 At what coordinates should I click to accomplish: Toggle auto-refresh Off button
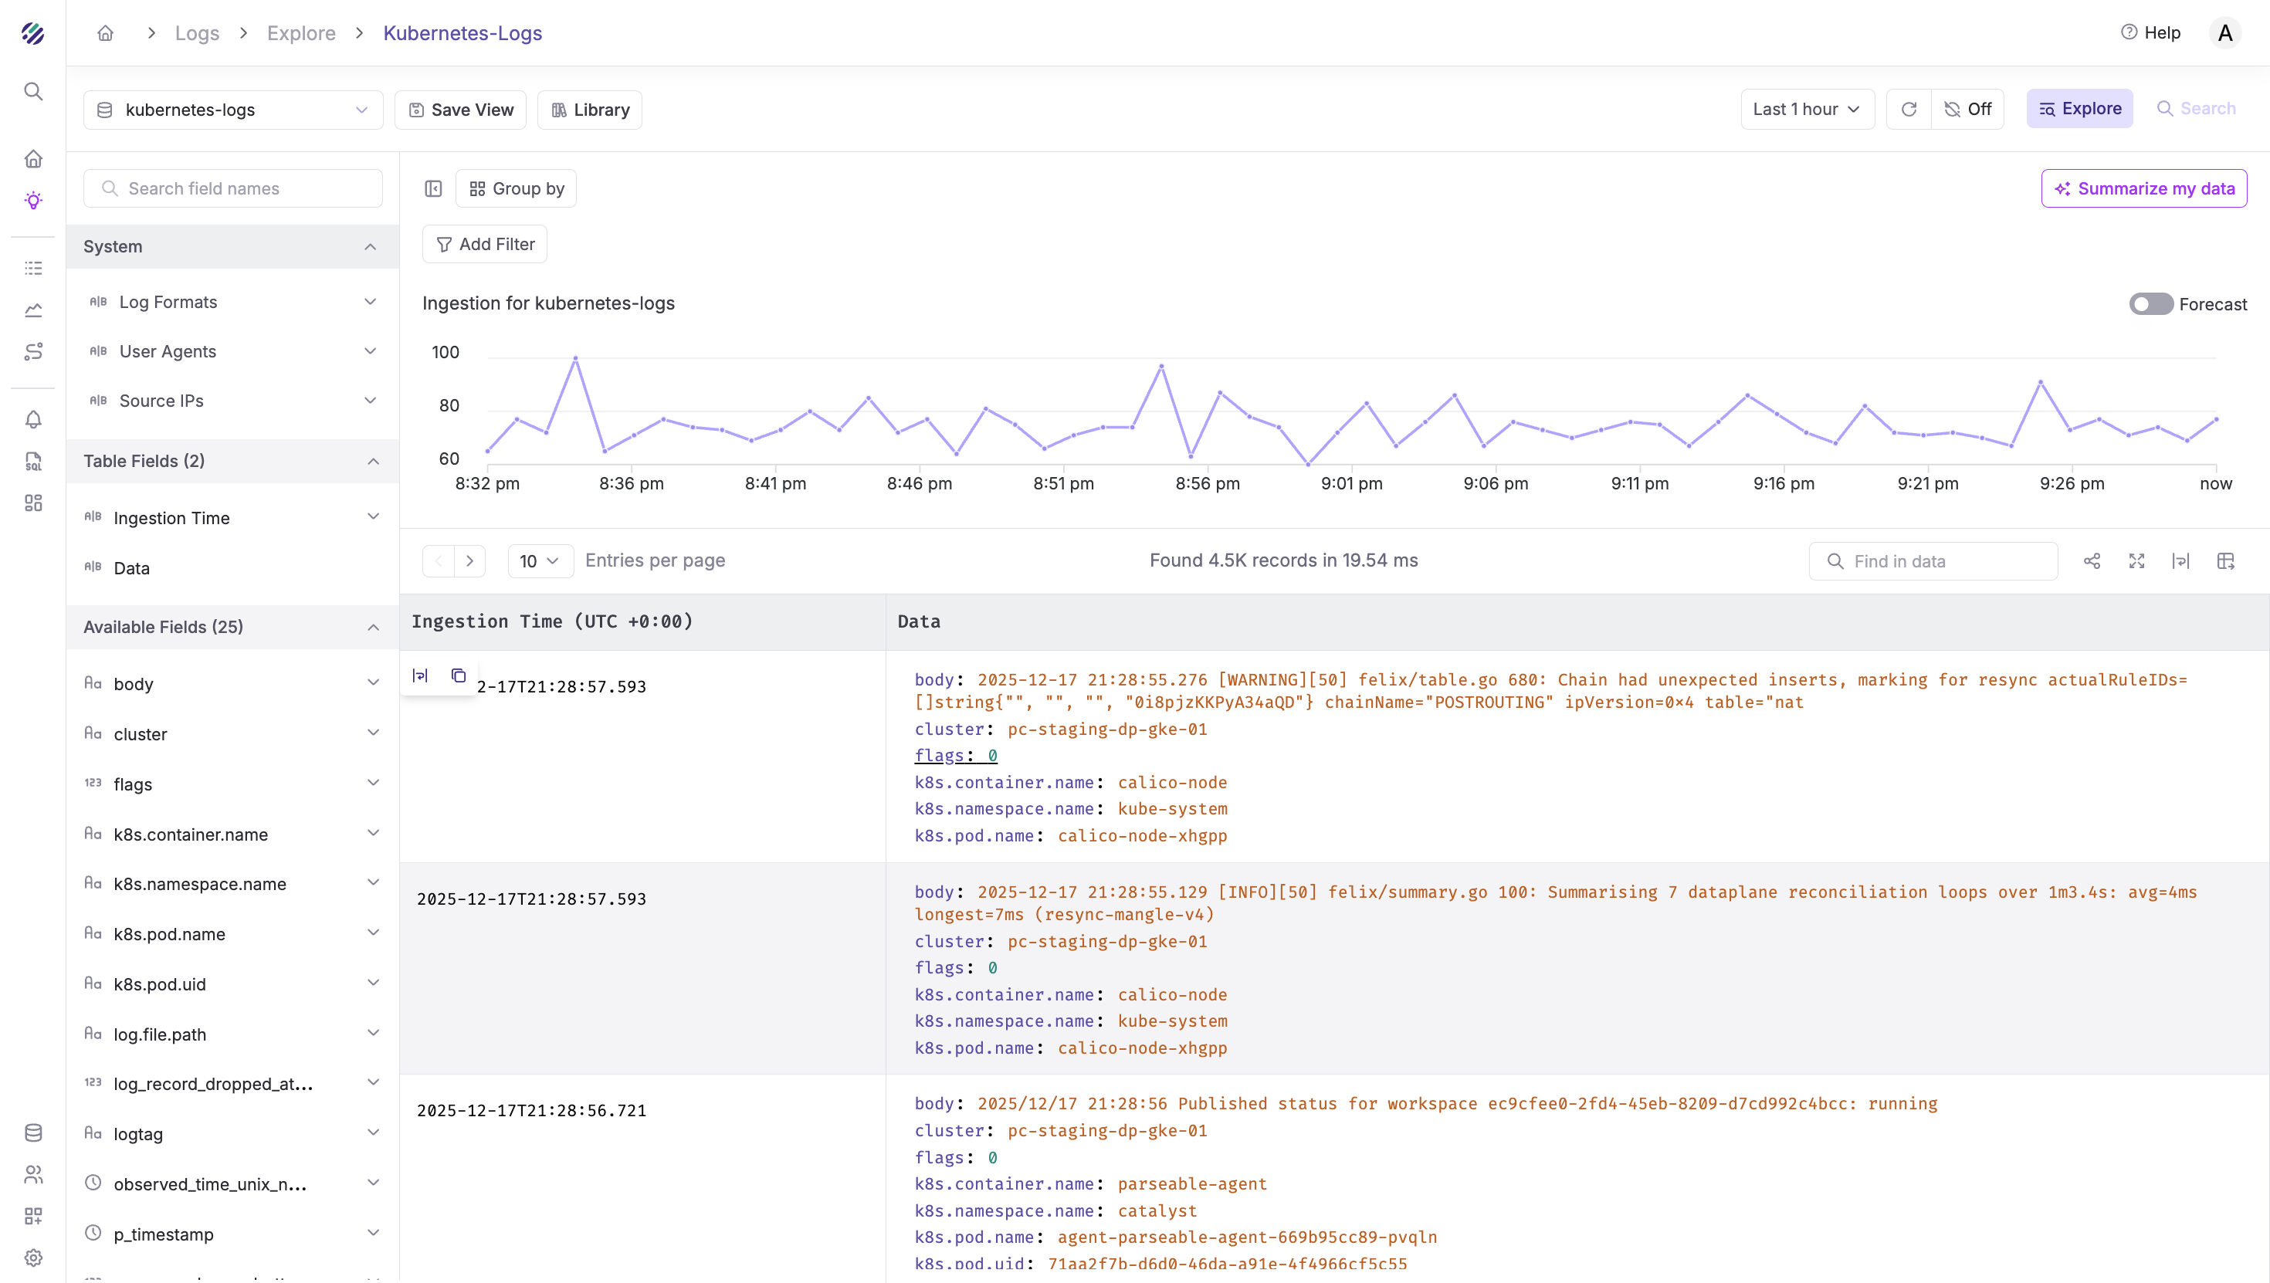tap(1968, 110)
